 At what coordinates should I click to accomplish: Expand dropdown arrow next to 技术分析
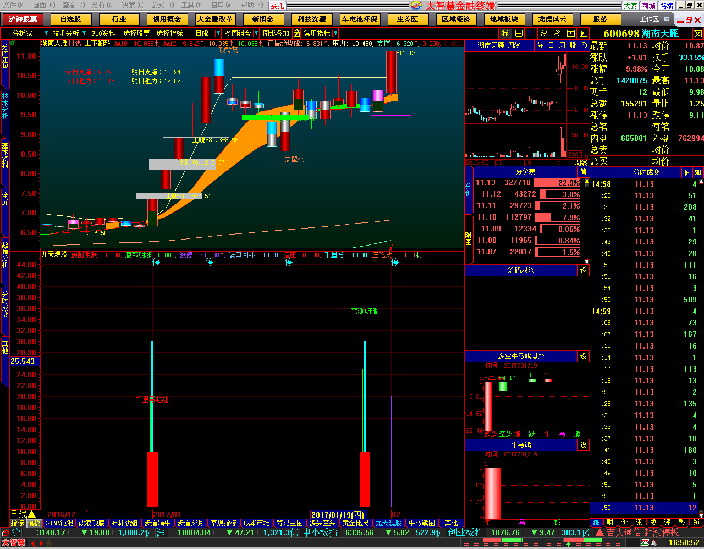84,34
